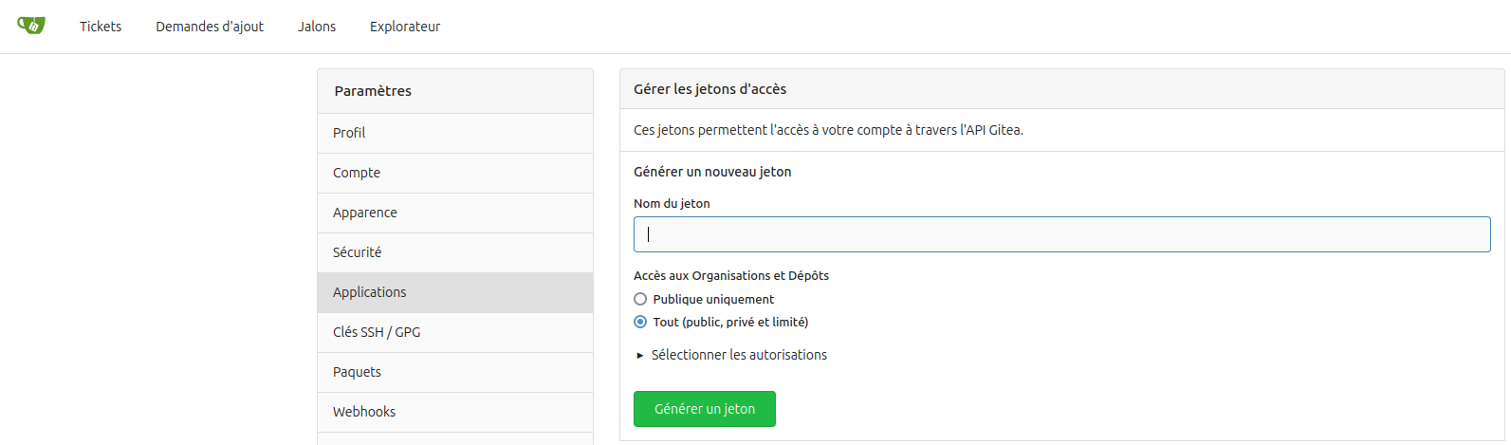The image size is (1511, 445).
Task: Go to Jalons in navigation bar
Action: tap(317, 27)
